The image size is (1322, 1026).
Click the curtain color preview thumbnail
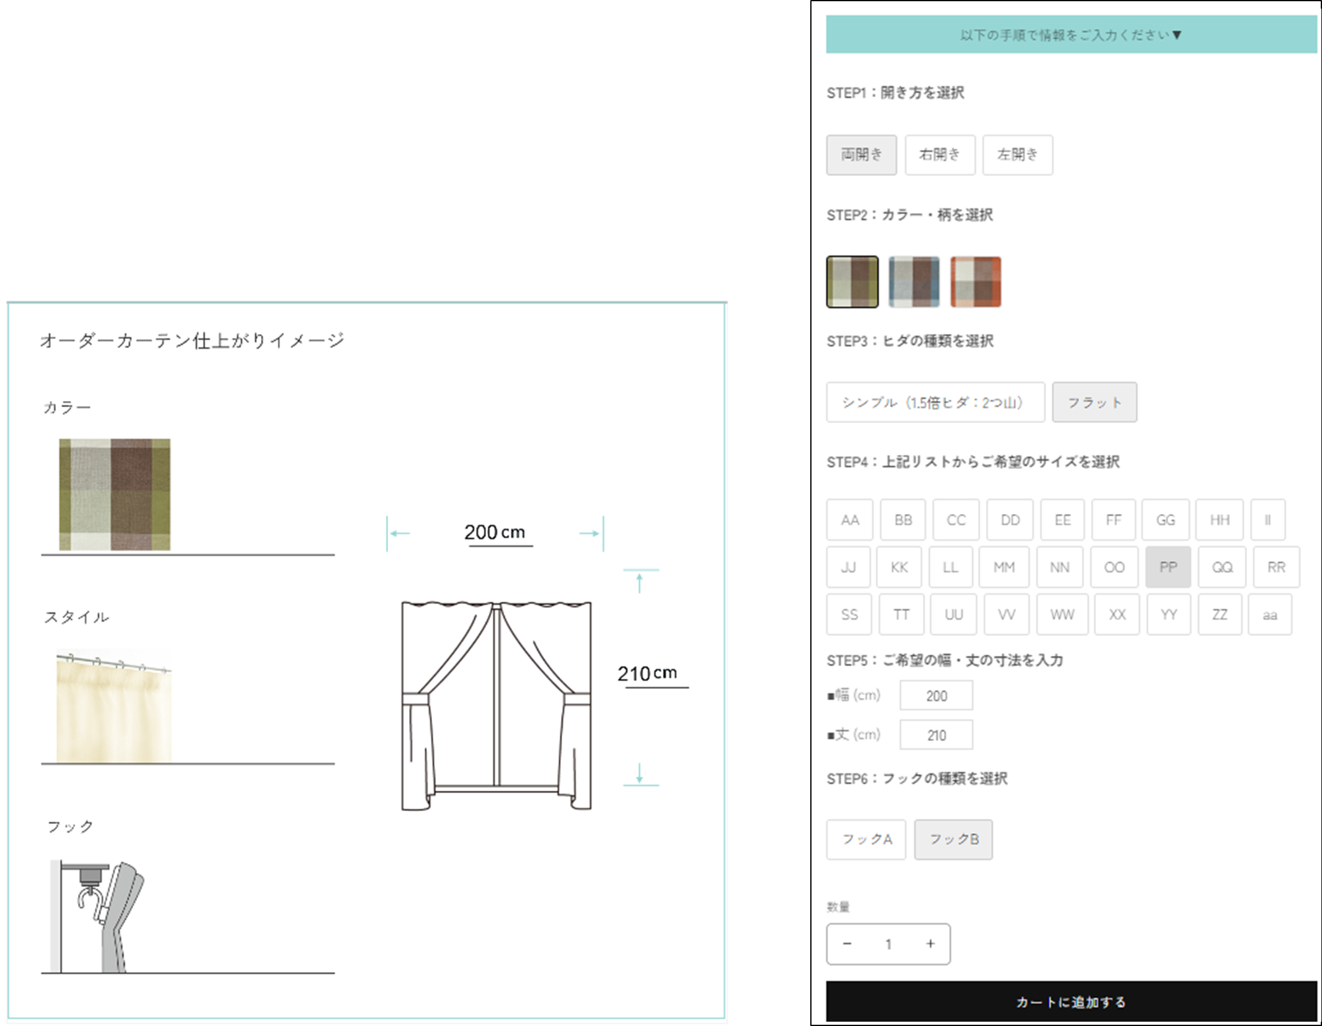pyautogui.click(x=115, y=494)
